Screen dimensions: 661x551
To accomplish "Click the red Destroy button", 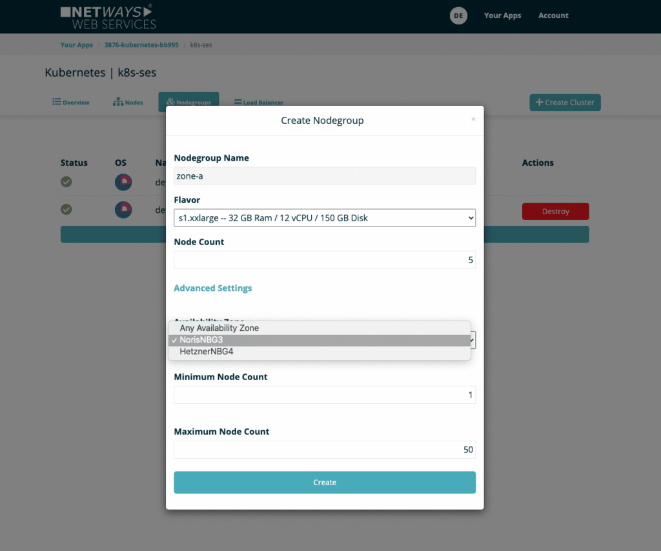I will click(x=555, y=212).
